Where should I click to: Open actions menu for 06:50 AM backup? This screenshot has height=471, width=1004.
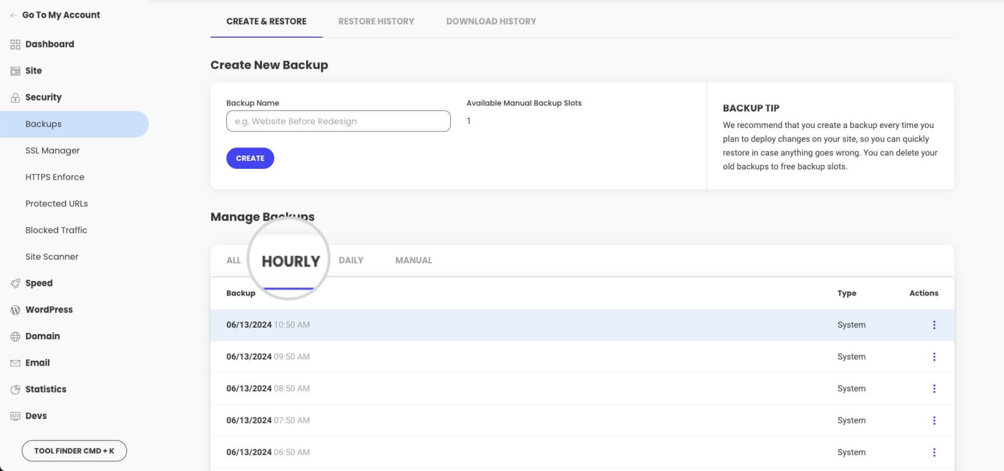(x=934, y=452)
